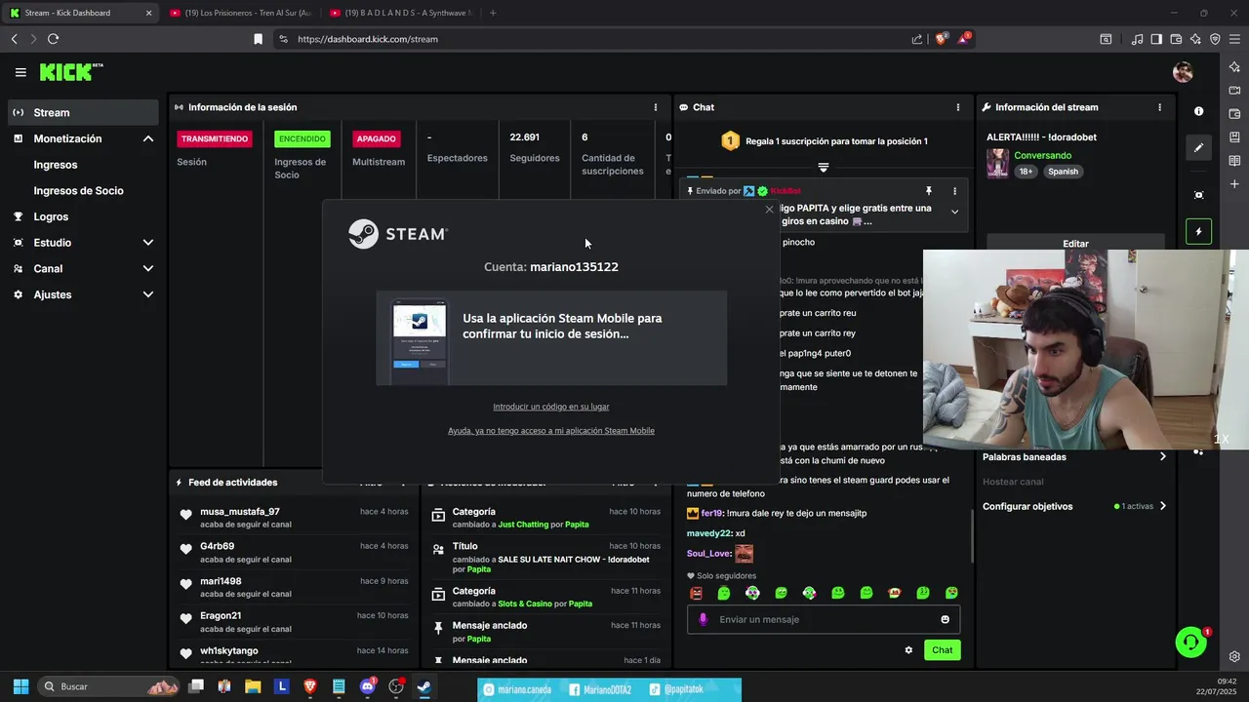Click ENCENDIDO Ingresos de Socio badge
This screenshot has height=702, width=1249.
(x=302, y=138)
